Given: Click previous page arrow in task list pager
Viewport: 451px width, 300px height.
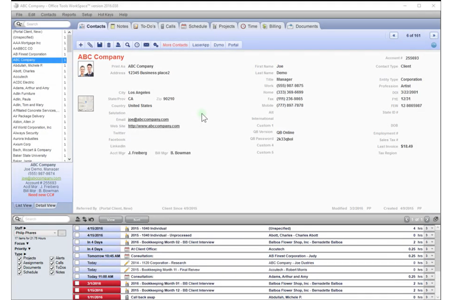Looking at the screenshot, I should [x=407, y=219].
